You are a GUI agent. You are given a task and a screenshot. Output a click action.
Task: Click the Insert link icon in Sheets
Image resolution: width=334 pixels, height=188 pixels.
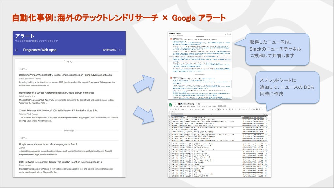pyautogui.click(x=254, y=109)
